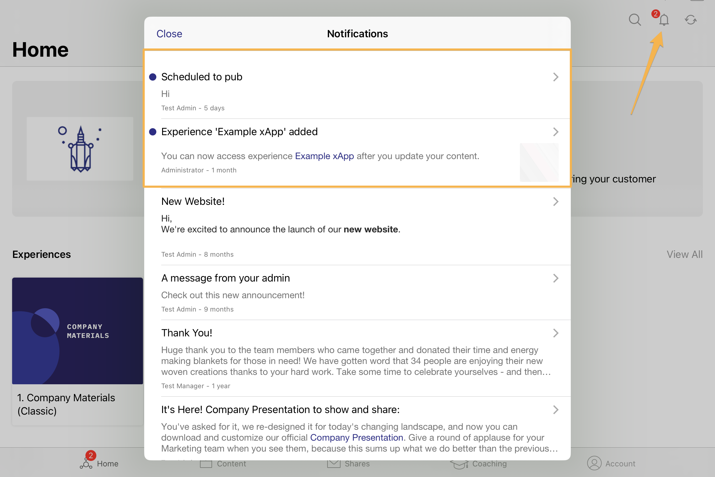Select 'Test Admin - 8 months' text
Image resolution: width=715 pixels, height=477 pixels.
pyautogui.click(x=197, y=254)
